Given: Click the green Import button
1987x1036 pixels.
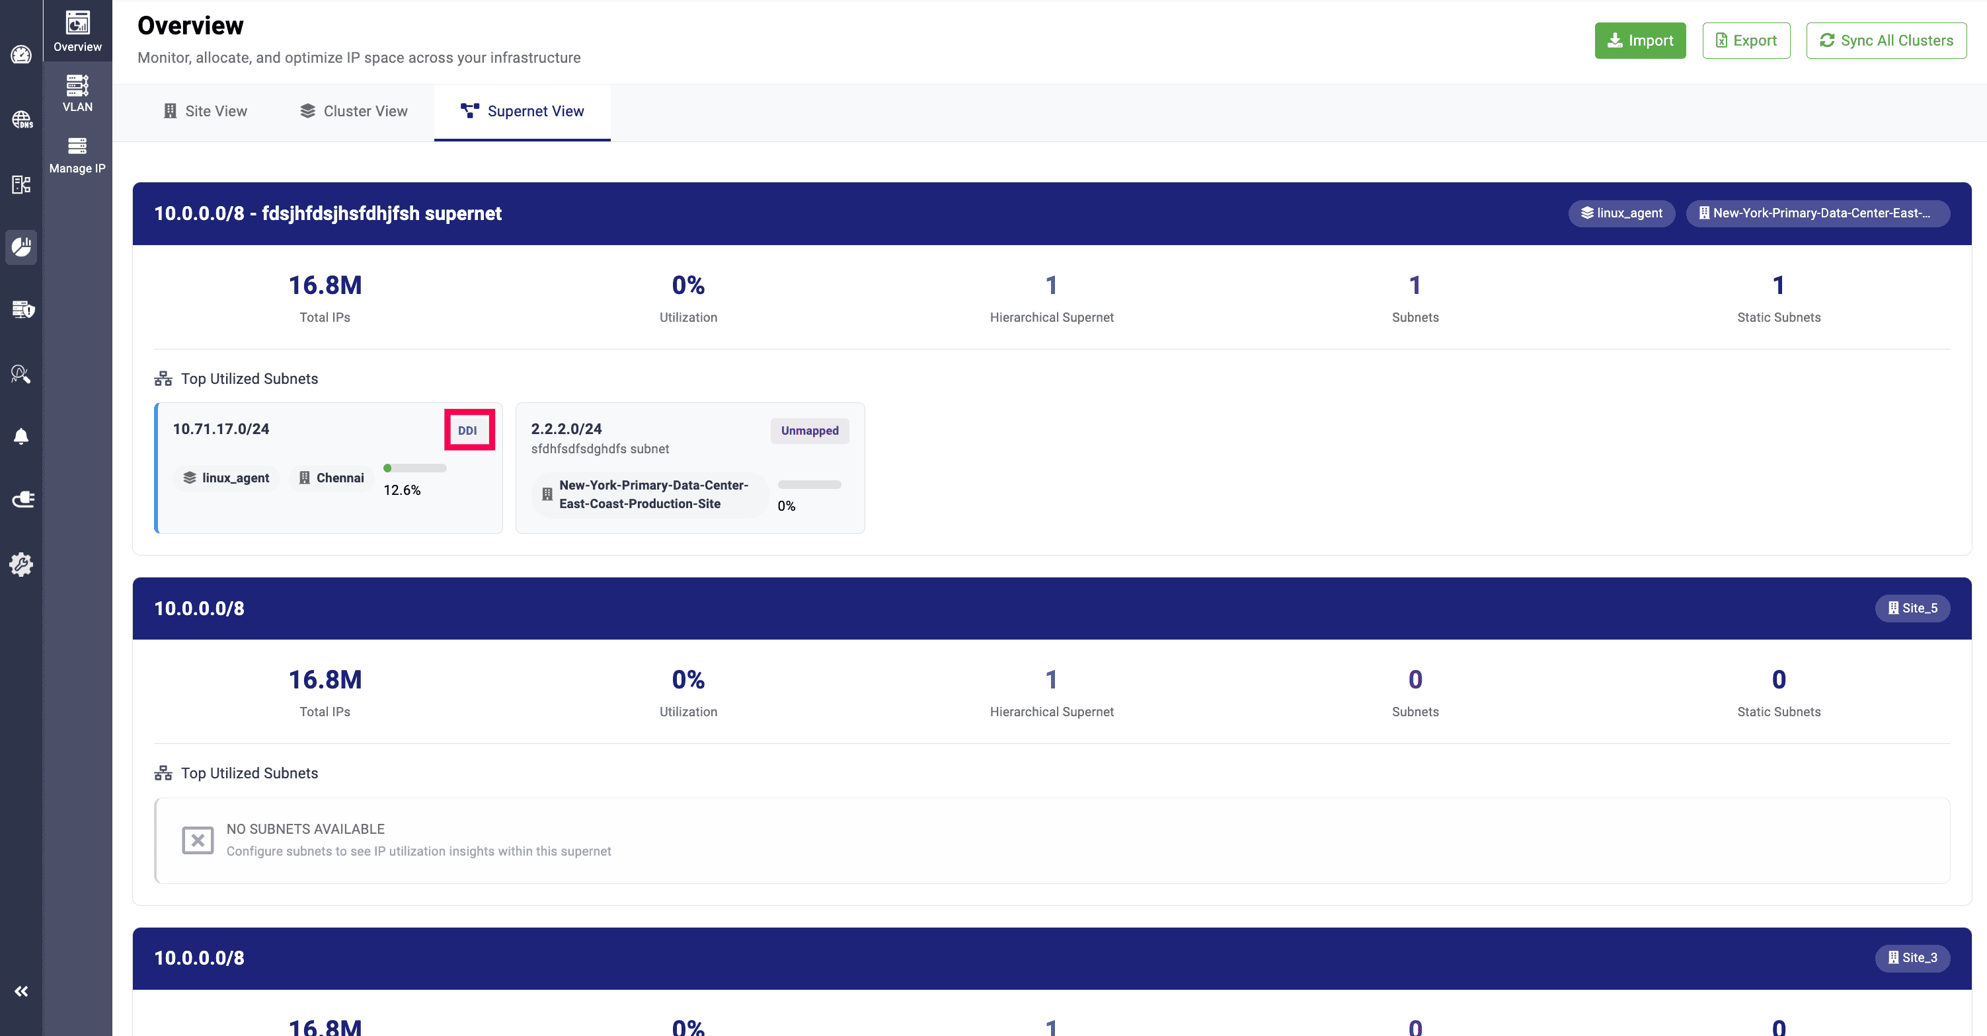Looking at the screenshot, I should [1639, 40].
